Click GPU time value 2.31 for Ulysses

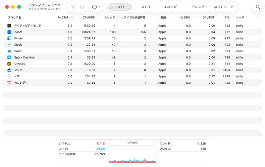coord(212,64)
